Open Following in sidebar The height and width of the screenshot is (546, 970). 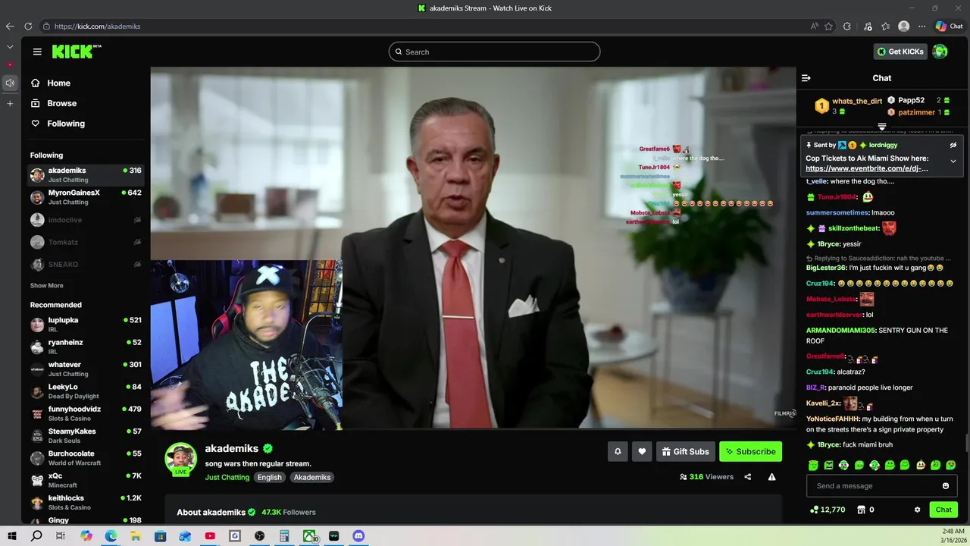click(x=58, y=124)
